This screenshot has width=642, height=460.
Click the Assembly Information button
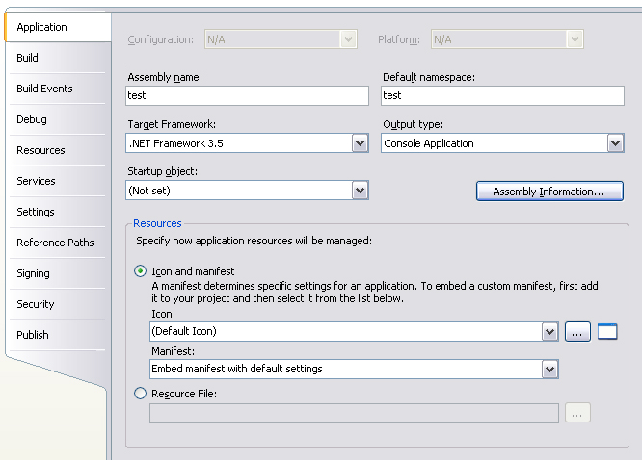pyautogui.click(x=549, y=192)
